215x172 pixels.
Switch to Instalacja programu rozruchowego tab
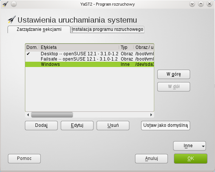coord(107,29)
